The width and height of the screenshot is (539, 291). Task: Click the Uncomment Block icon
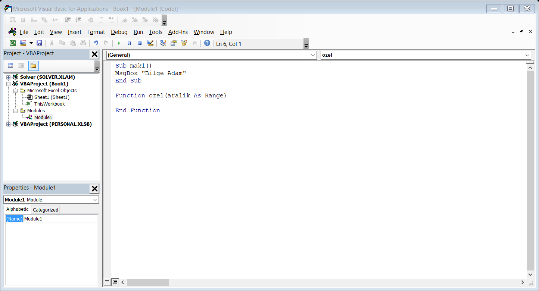pos(111,20)
